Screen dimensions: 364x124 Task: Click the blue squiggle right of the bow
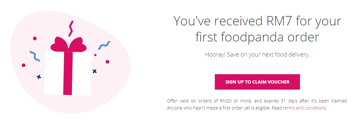pyautogui.click(x=104, y=45)
